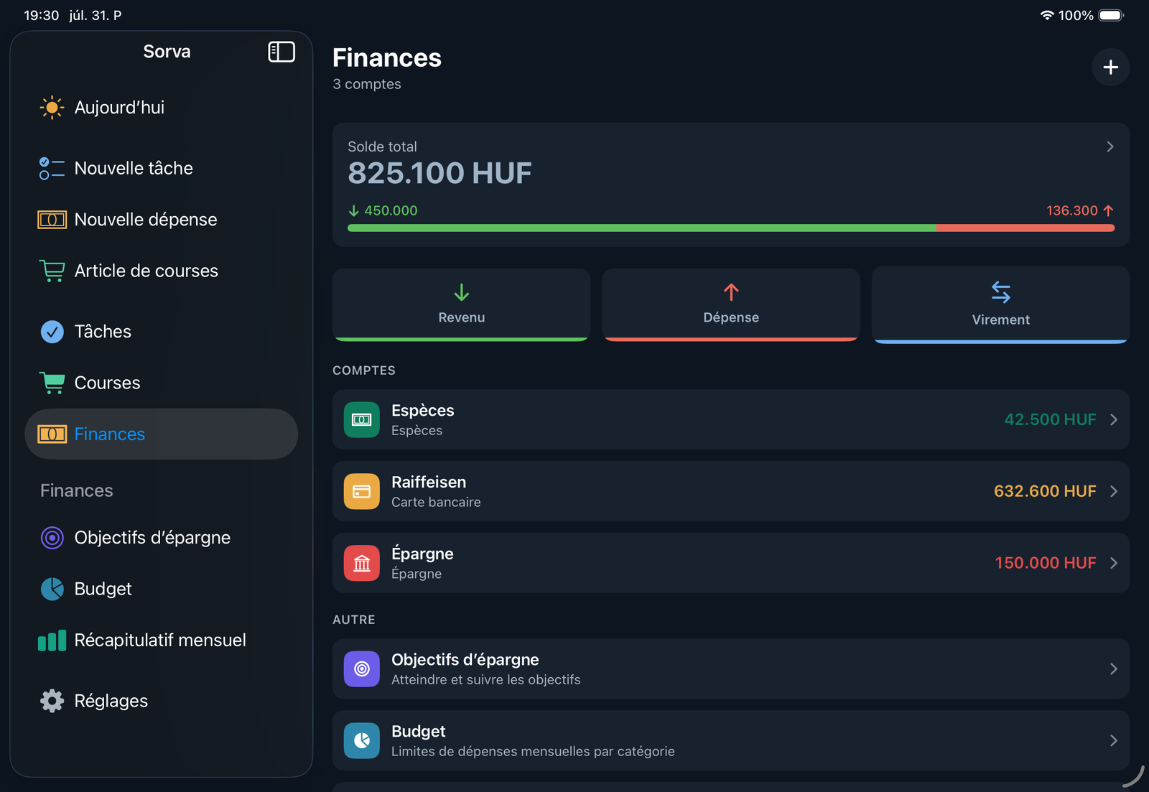Click the cart icon beside Article de courses
Screen dimensions: 1149x792
(52, 271)
